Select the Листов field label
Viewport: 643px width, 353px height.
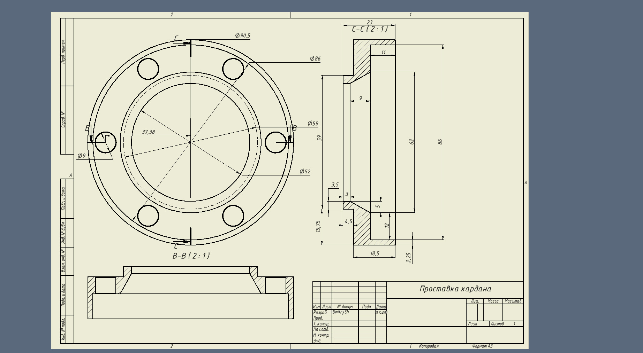pos(497,324)
